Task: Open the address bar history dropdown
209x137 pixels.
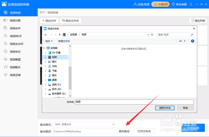Action: pyautogui.click(x=148, y=35)
